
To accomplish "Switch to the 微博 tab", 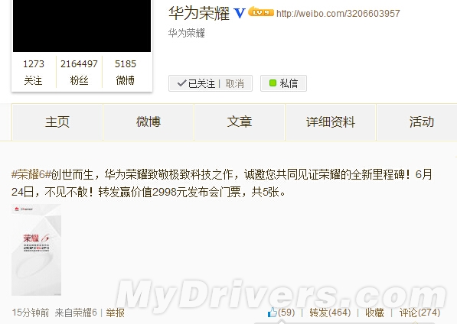I will point(149,122).
